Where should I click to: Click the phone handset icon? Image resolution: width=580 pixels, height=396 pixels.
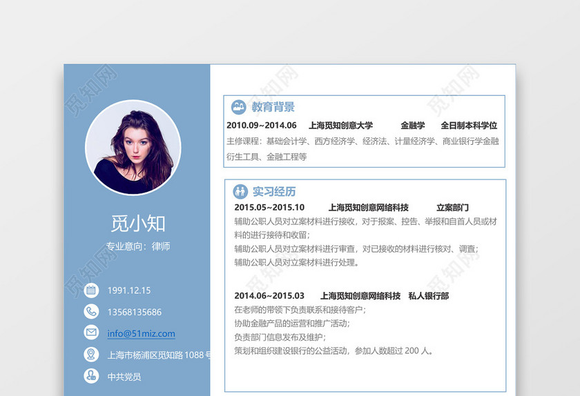[x=91, y=311]
